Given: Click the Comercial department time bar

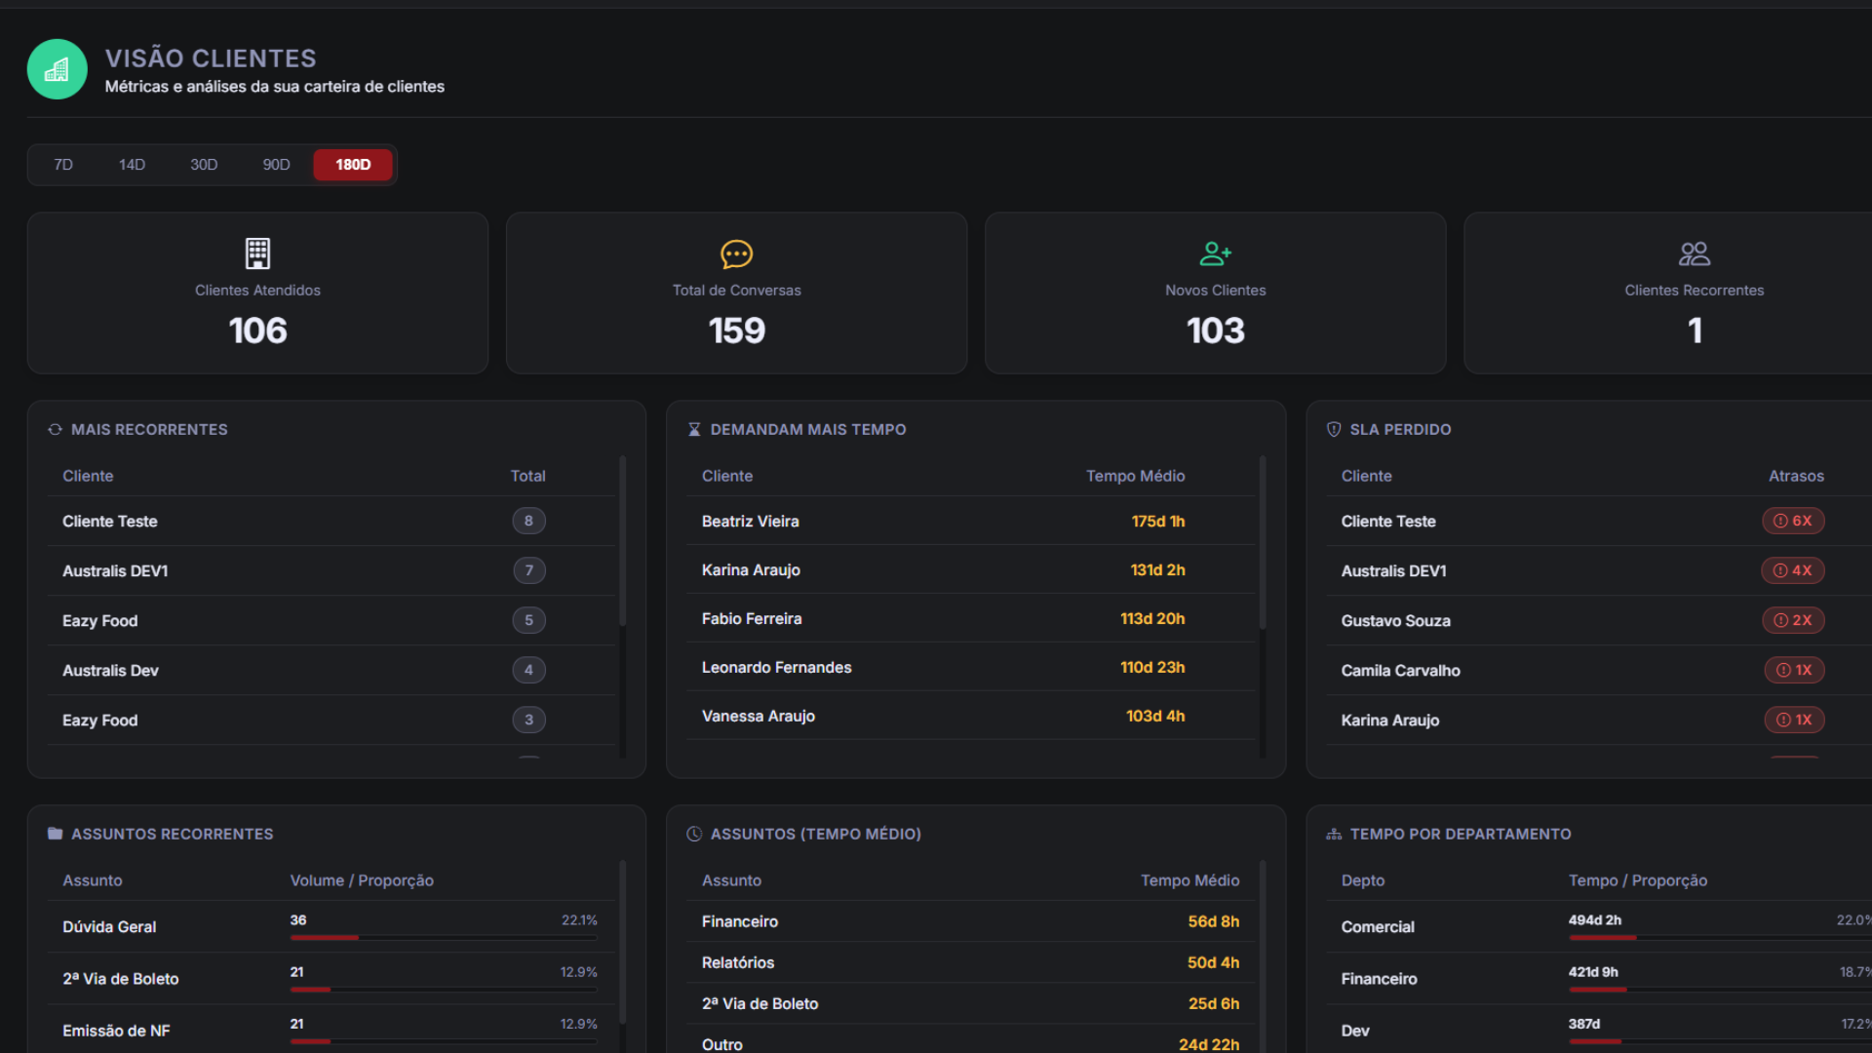Looking at the screenshot, I should (x=1721, y=938).
